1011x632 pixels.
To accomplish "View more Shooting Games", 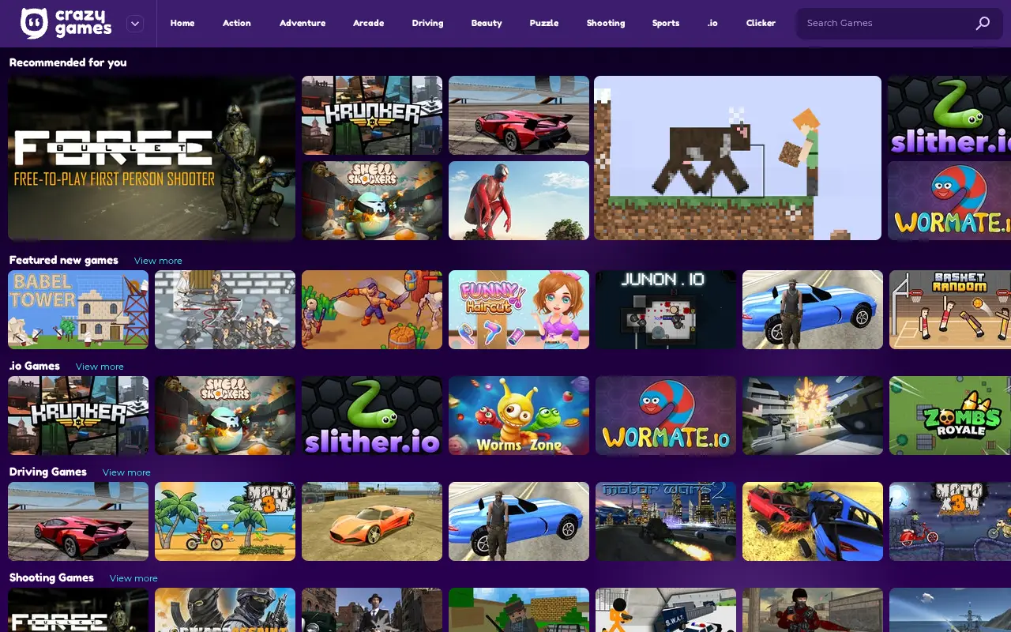I will point(133,578).
